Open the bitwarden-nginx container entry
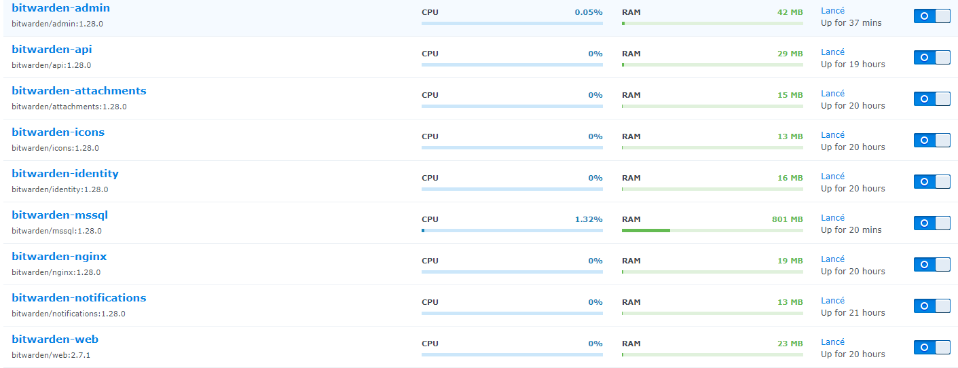Viewport: 958px width, 368px height. tap(59, 257)
